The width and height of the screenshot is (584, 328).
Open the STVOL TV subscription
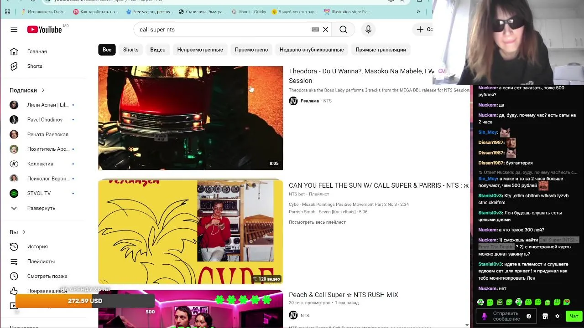[x=43, y=193]
